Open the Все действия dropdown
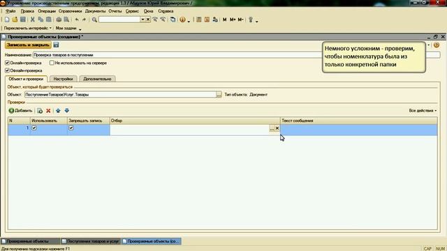This screenshot has width=447, height=251. [423, 110]
